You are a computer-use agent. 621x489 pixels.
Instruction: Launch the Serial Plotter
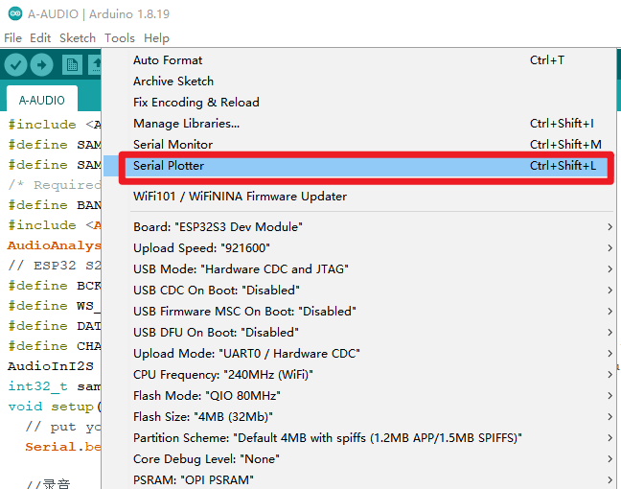pyautogui.click(x=359, y=166)
